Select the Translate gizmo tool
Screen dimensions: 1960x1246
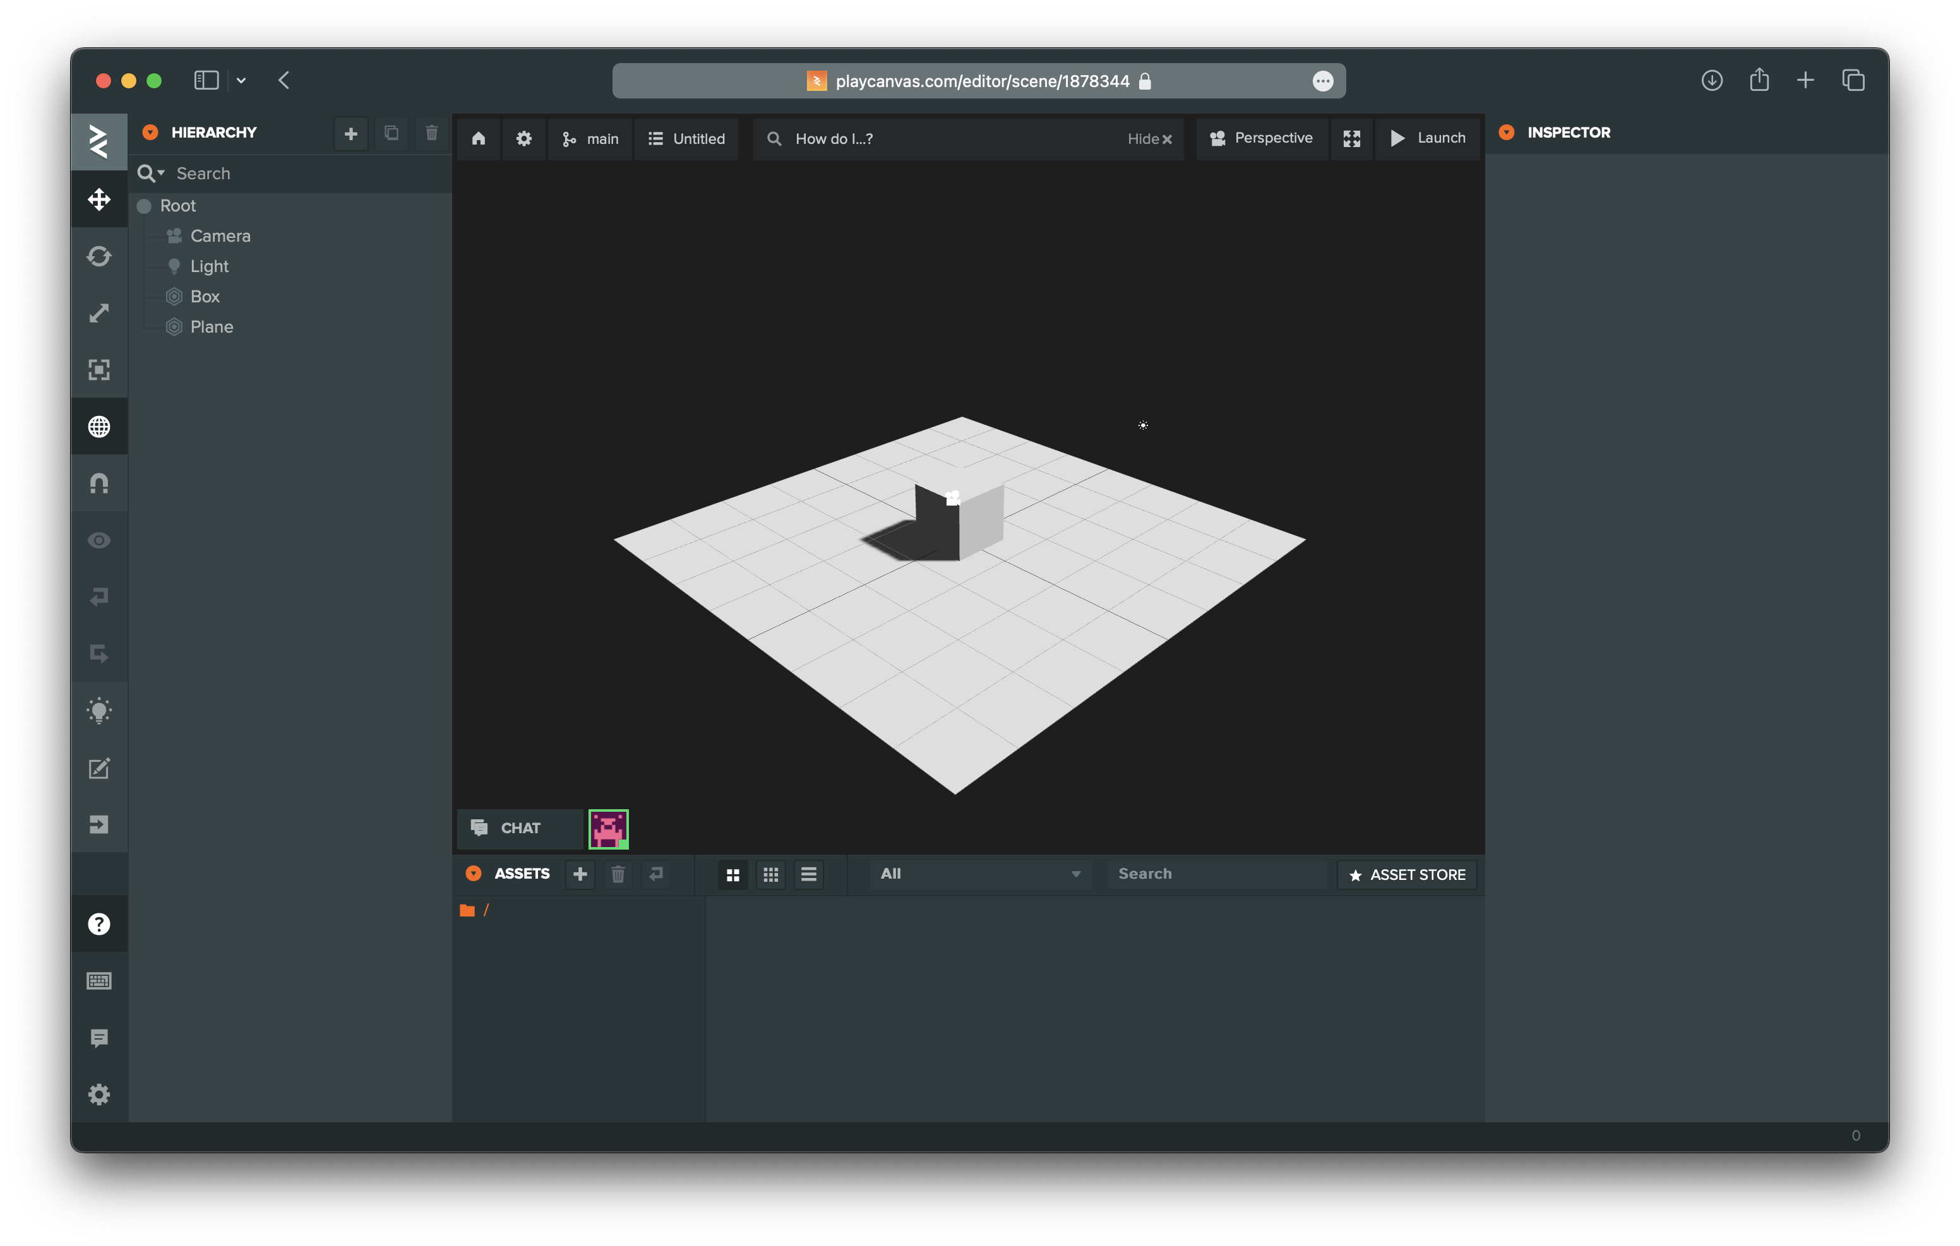[x=99, y=199]
